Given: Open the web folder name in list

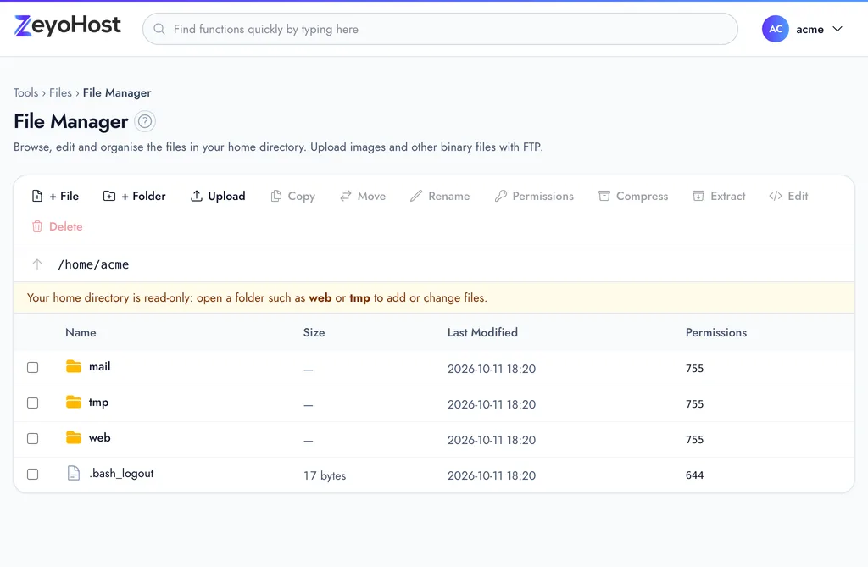Looking at the screenshot, I should [100, 438].
